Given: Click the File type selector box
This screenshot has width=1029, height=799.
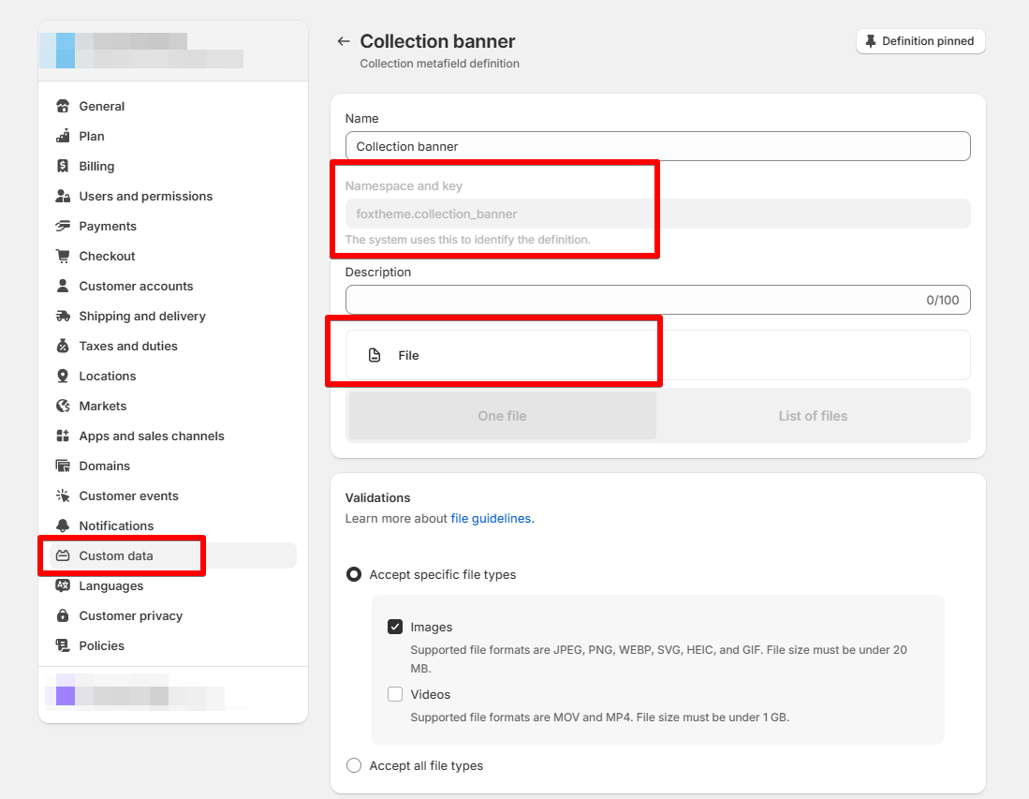Looking at the screenshot, I should (x=657, y=355).
